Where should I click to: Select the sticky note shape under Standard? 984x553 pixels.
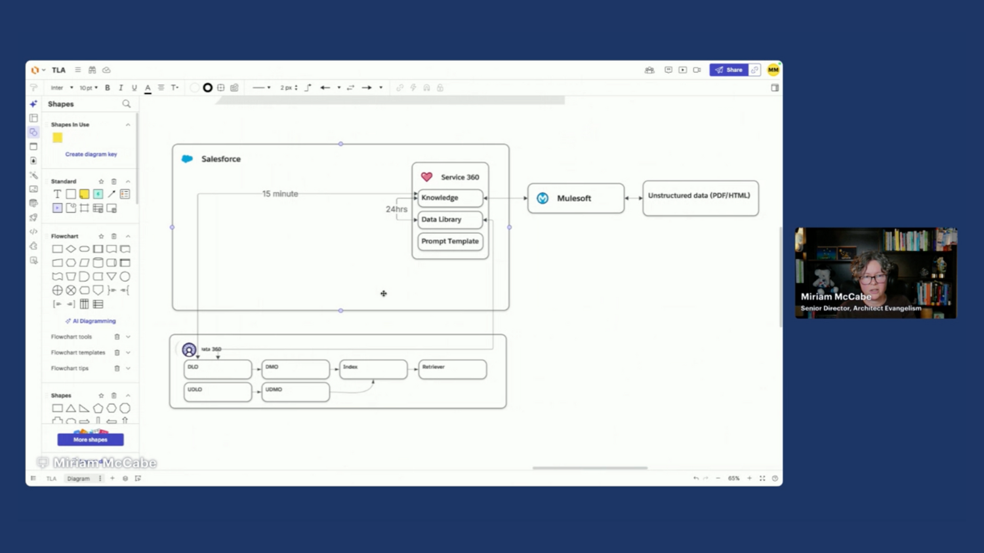[x=84, y=193]
